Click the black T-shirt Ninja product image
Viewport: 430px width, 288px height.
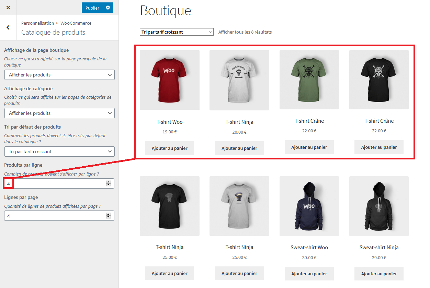click(x=170, y=206)
